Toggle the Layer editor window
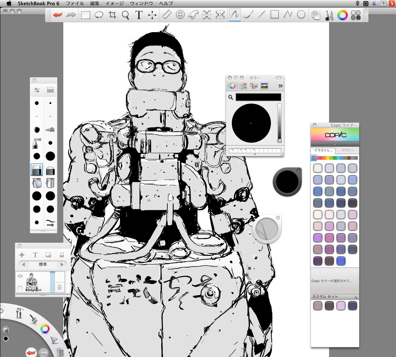Viewport: 396px width, 357px height. 316,15
